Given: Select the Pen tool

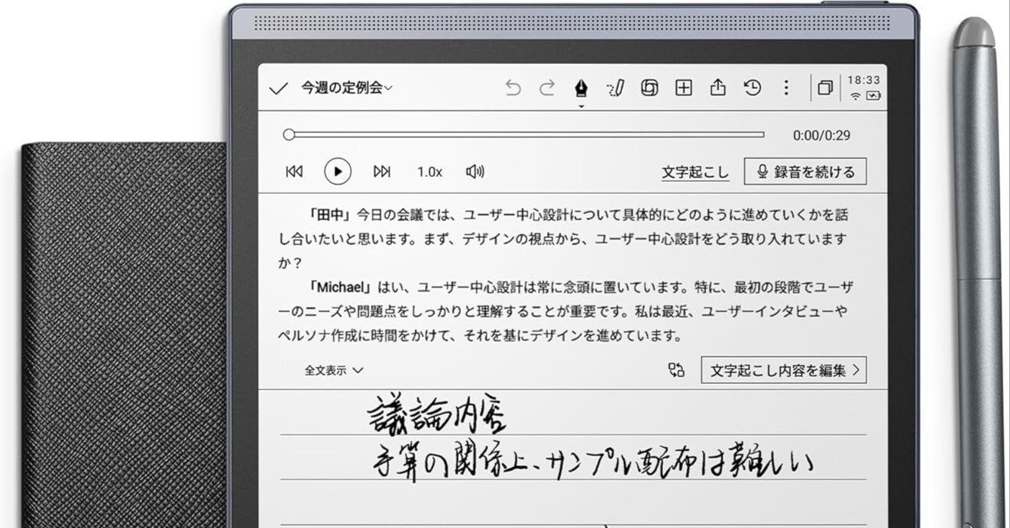Looking at the screenshot, I should pyautogui.click(x=582, y=87).
